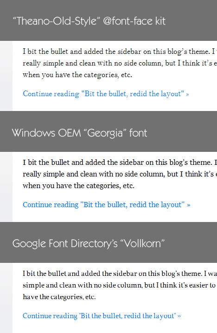
Task: Open the "Theano-Old-Style" @font-face kit heading
Action: [x=89, y=21]
